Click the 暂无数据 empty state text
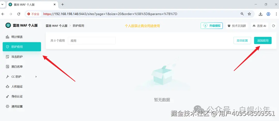Viewport: 279px width, 121px height. (x=162, y=100)
